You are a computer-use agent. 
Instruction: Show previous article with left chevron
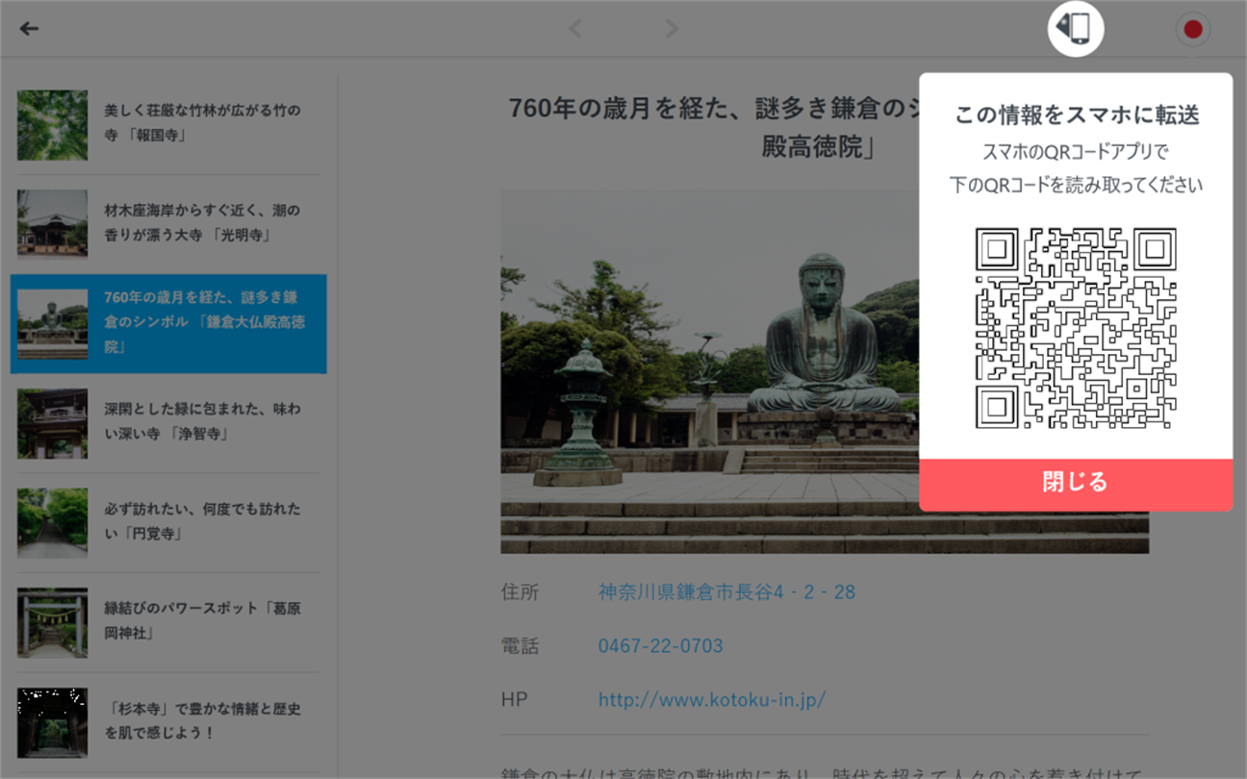point(575,29)
